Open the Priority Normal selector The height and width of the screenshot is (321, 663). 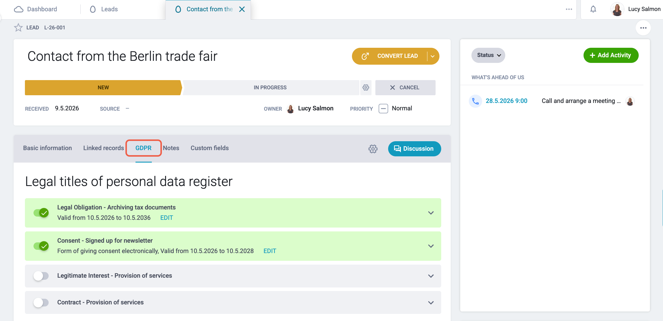[396, 109]
